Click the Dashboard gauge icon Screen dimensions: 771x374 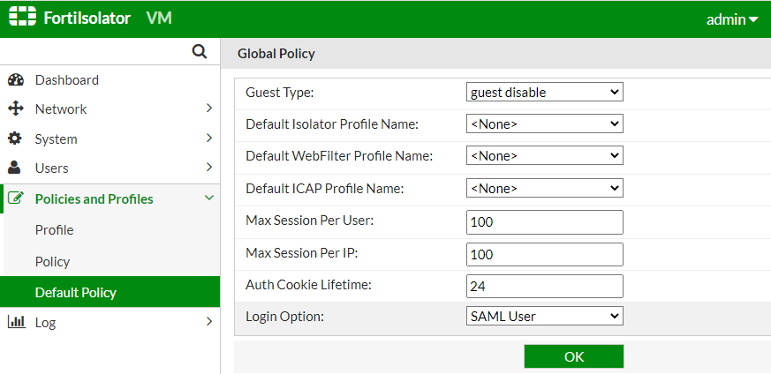pyautogui.click(x=16, y=80)
